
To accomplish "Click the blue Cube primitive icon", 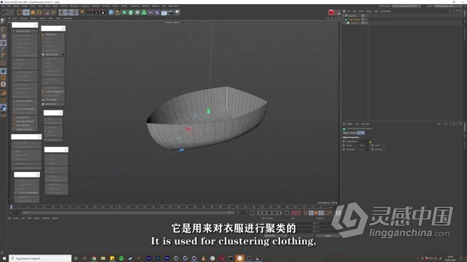I will (111, 13).
